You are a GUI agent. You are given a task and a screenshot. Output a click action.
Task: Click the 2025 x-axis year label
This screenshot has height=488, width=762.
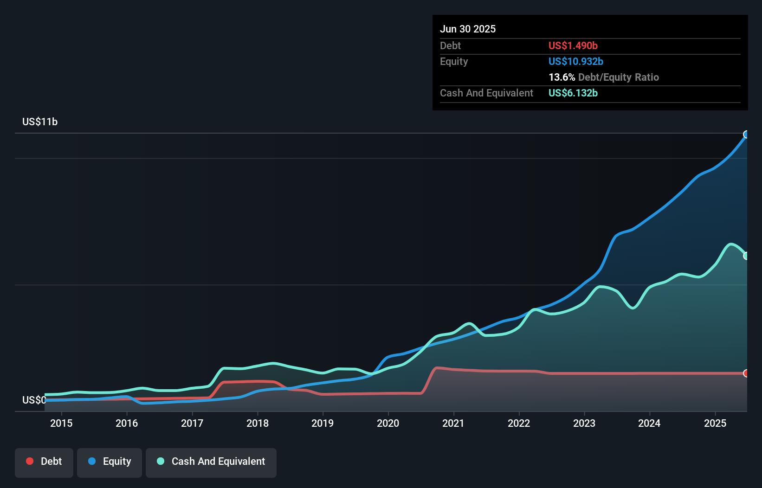pyautogui.click(x=715, y=423)
